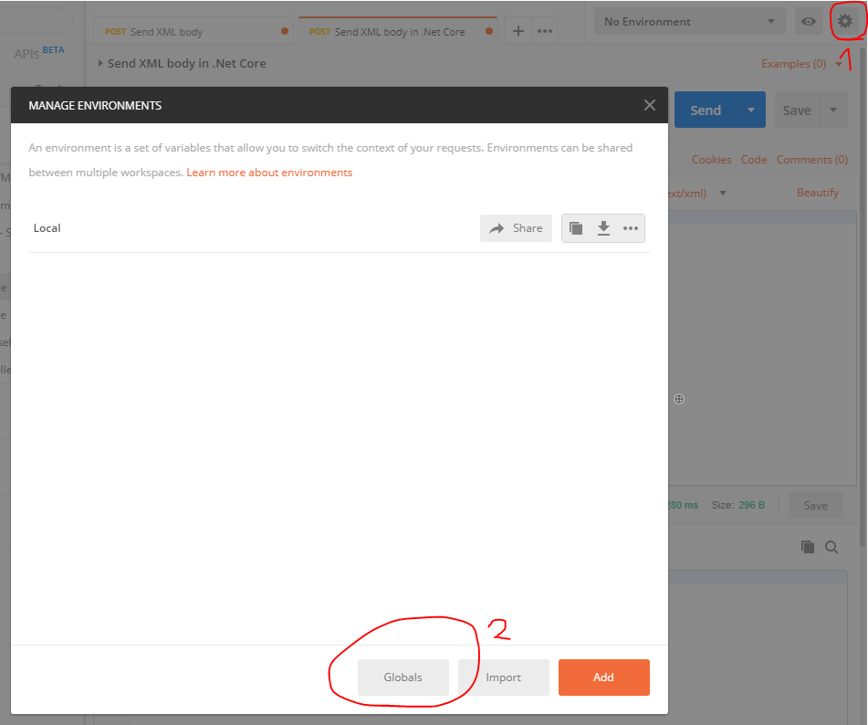Open Comments (0) link
Screen dimensions: 868x725
click(812, 160)
